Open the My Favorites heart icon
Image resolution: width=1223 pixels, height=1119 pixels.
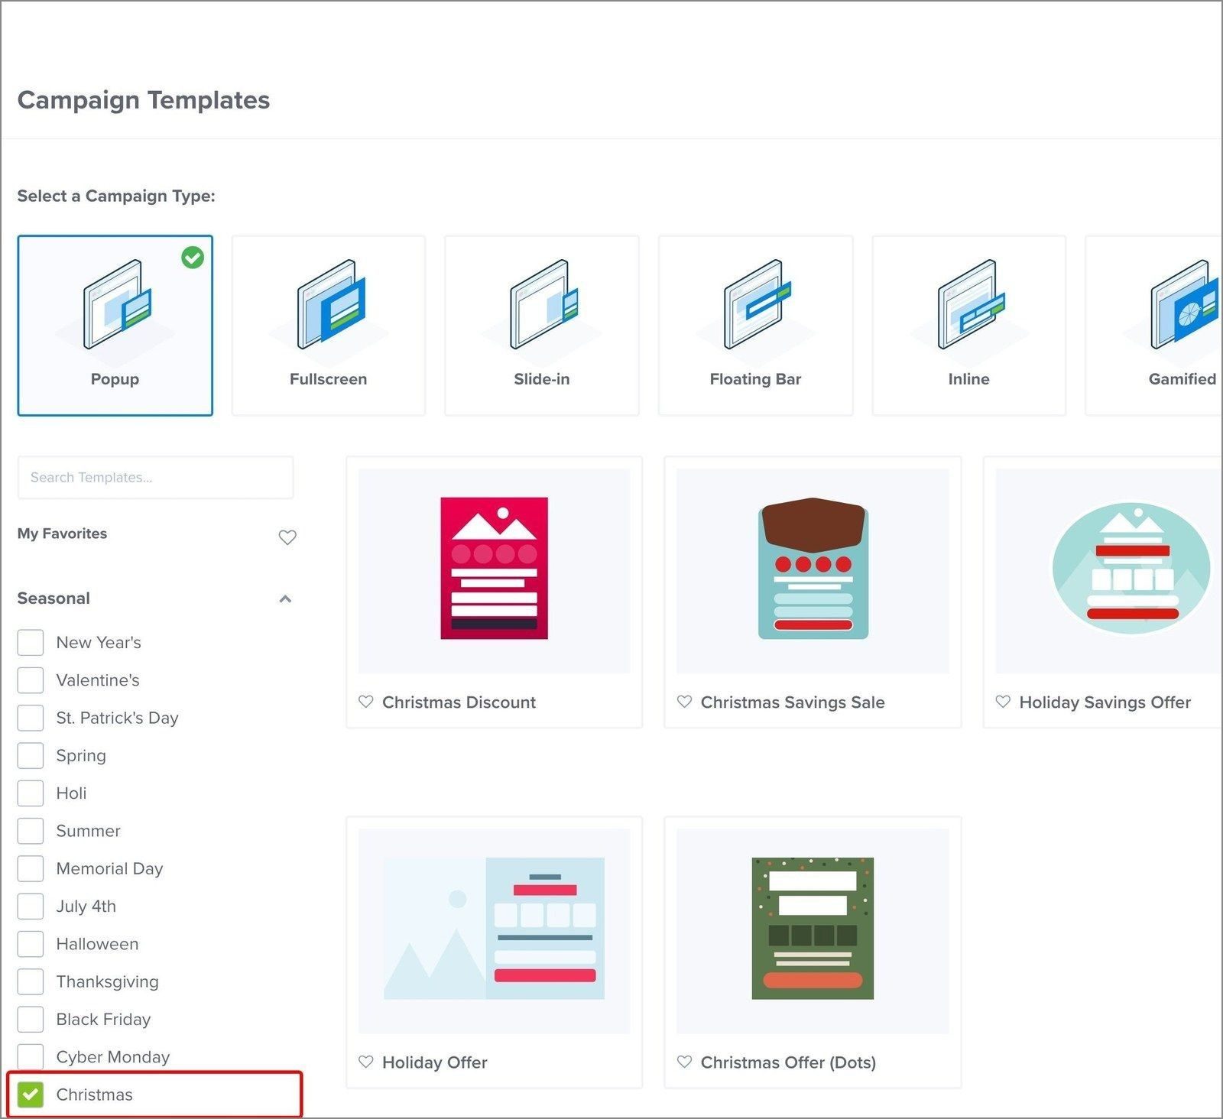pyautogui.click(x=287, y=537)
